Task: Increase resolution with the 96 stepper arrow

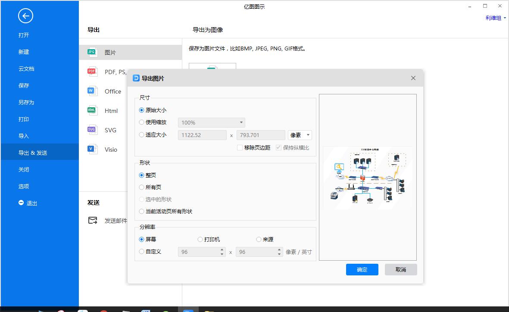Action: pyautogui.click(x=222, y=250)
